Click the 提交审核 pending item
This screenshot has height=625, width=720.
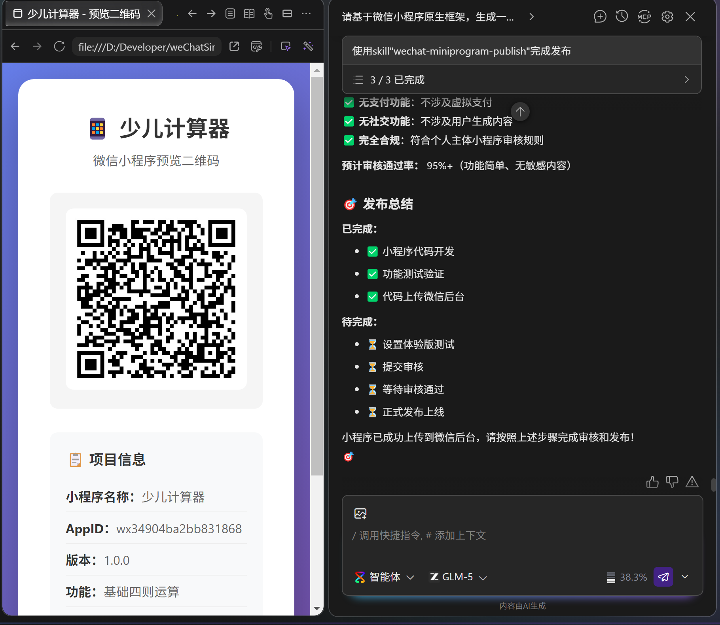coord(403,367)
